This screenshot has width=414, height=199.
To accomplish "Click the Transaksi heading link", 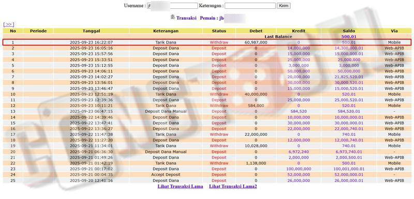I will pyautogui.click(x=186, y=18).
